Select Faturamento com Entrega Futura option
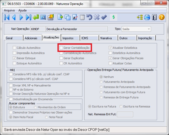169x135 pixels. (x=101, y=92)
